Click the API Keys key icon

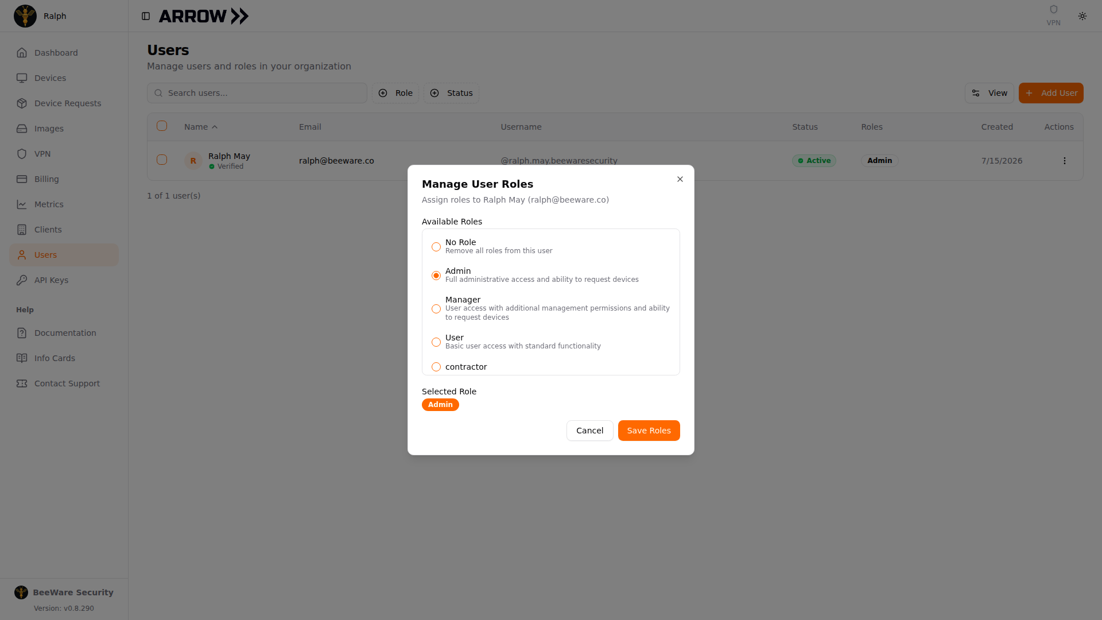pos(22,280)
